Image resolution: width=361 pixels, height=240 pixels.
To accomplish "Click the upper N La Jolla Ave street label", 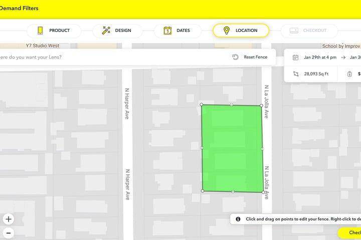I will coord(266,101).
